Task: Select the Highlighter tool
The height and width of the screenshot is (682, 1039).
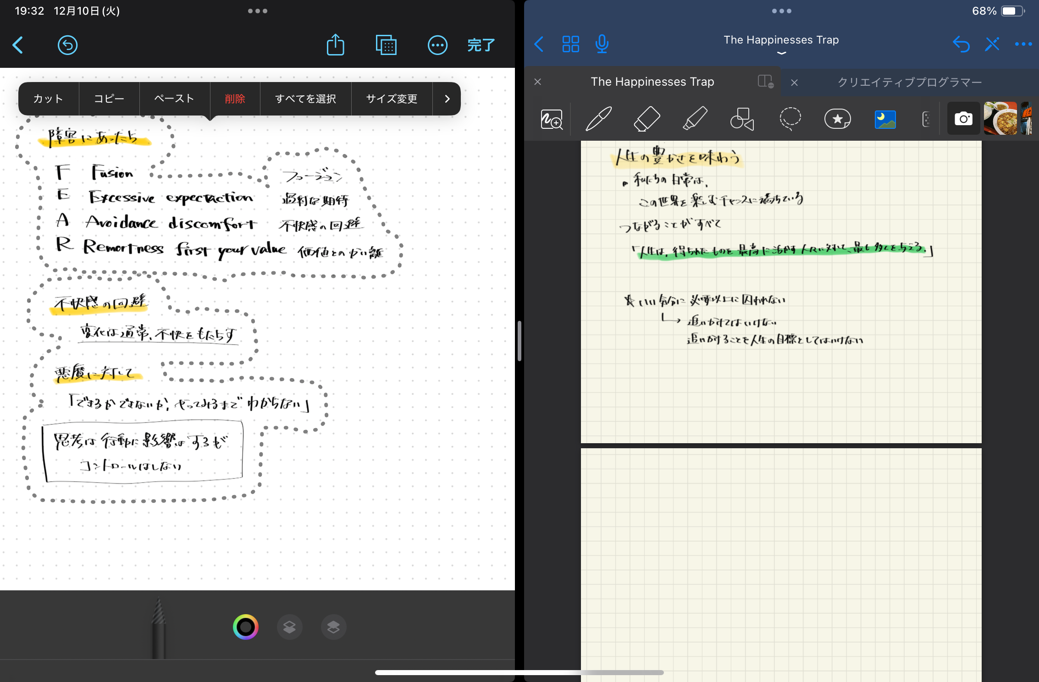Action: pos(695,119)
